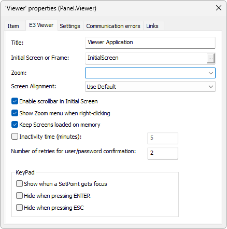The height and width of the screenshot is (229, 227).
Task: Switch to the Item tab
Action: point(13,26)
